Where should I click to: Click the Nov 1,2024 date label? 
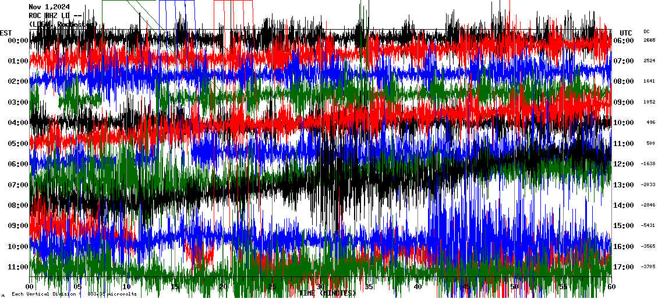click(49, 7)
